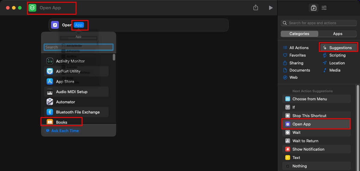Select the Media category label

point(335,70)
